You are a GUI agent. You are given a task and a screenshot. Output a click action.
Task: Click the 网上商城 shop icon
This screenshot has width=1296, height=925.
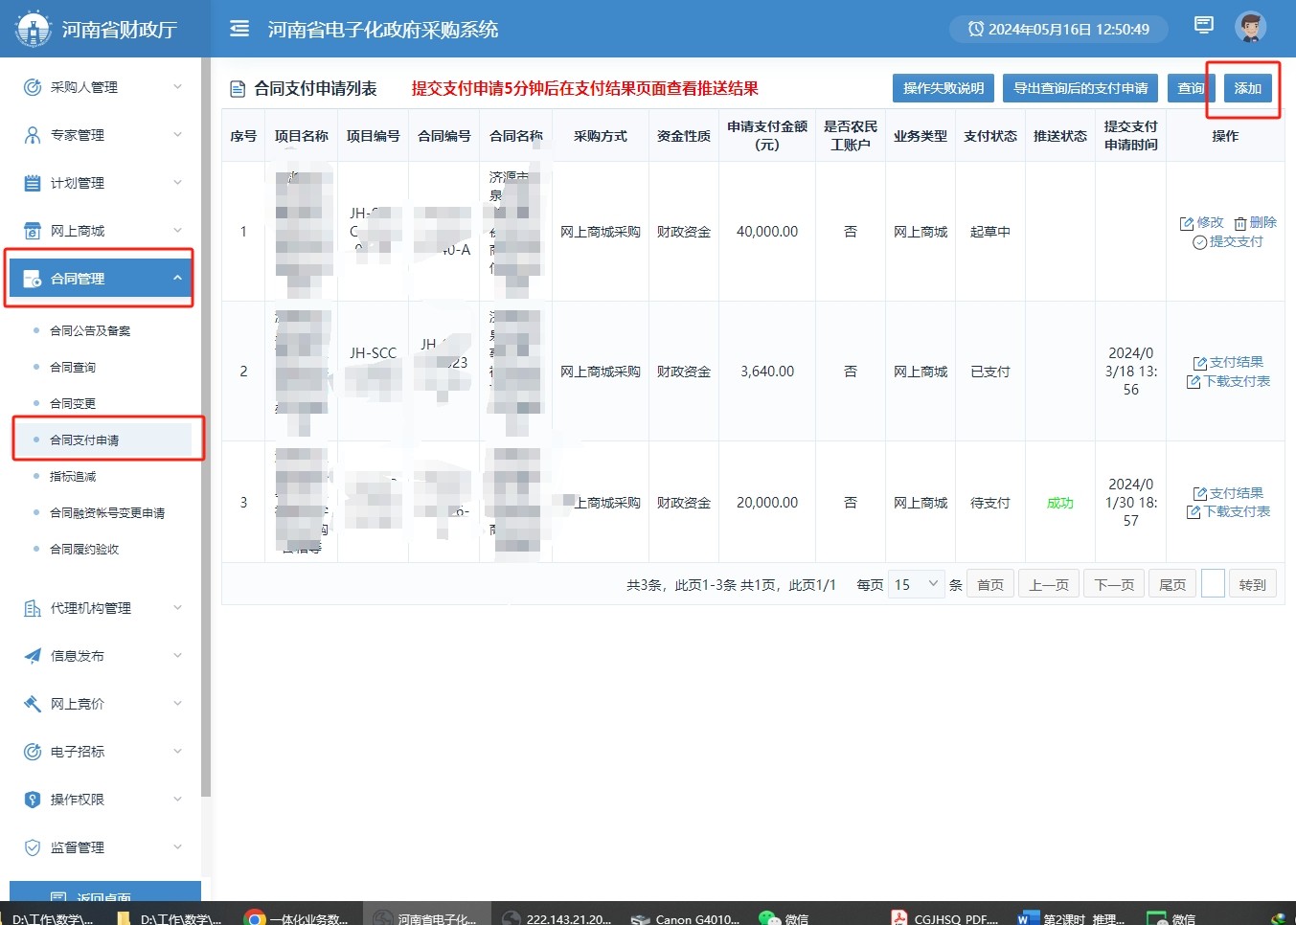(33, 231)
